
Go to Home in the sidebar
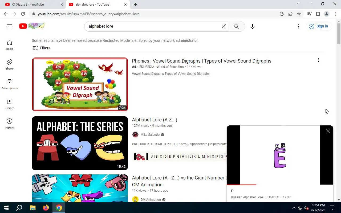pos(10,45)
